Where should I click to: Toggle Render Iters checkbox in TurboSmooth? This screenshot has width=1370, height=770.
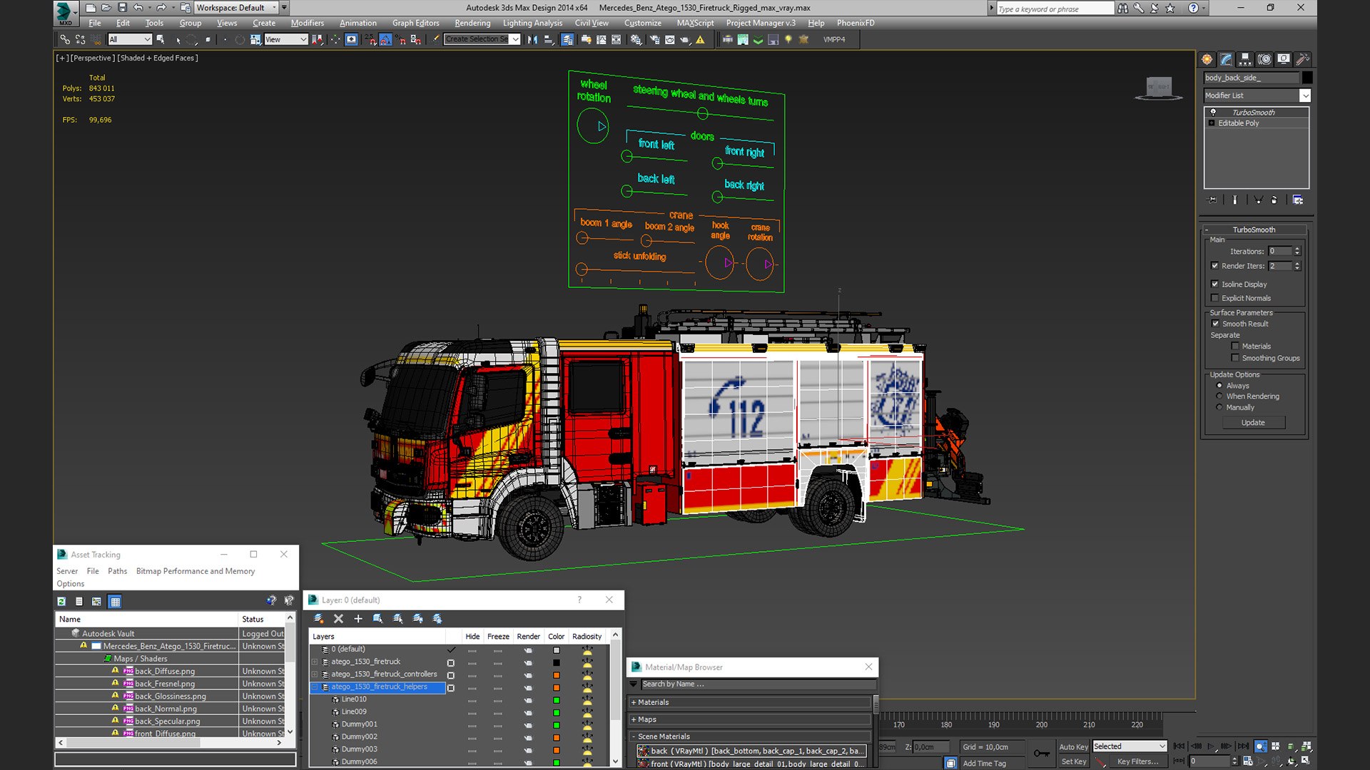click(x=1214, y=266)
